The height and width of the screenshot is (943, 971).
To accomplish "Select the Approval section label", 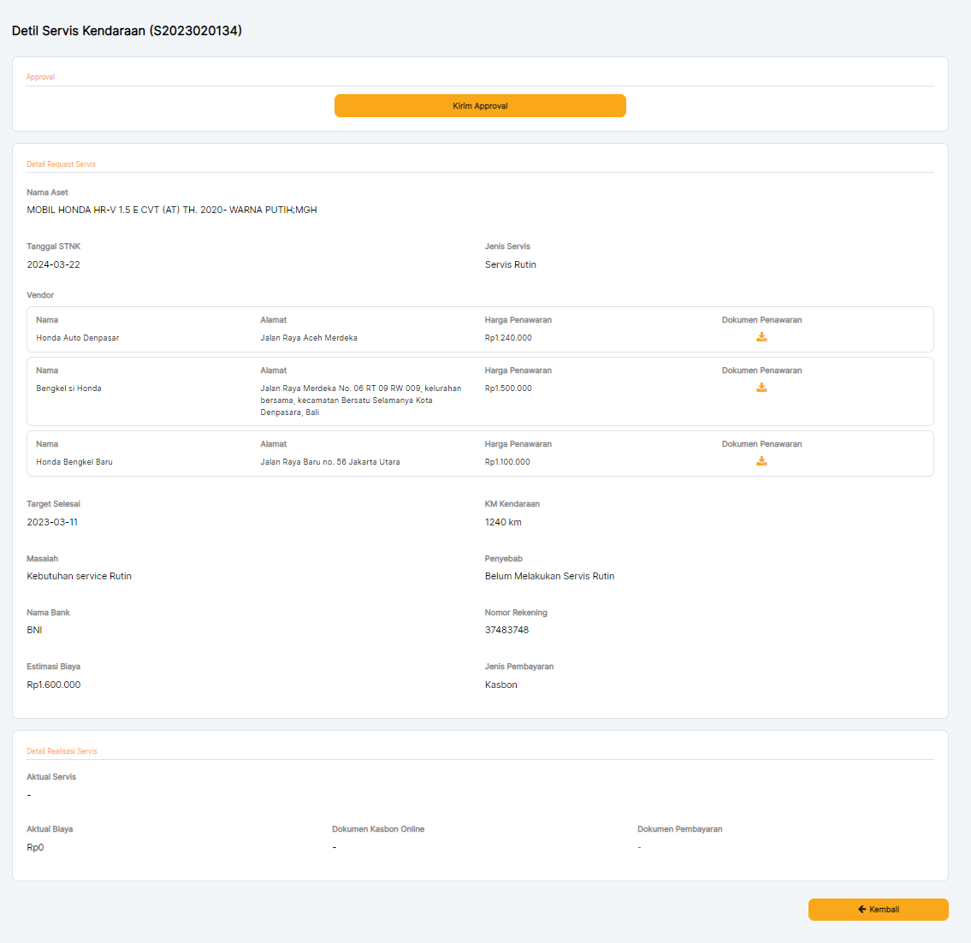I will (x=40, y=77).
